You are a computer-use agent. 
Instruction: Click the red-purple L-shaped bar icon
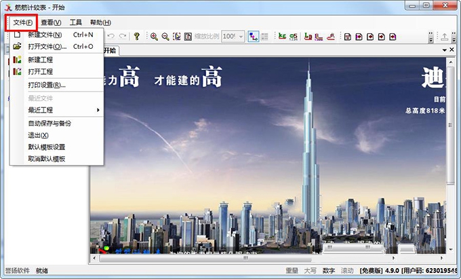[319, 37]
